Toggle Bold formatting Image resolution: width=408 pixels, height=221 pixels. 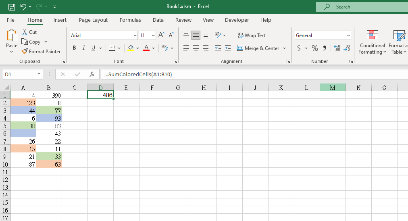(x=75, y=48)
